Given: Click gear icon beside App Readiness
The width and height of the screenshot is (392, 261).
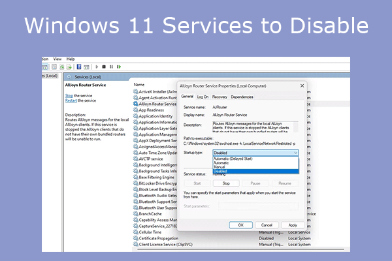Looking at the screenshot, I should pos(136,110).
